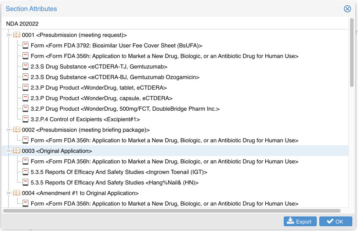The height and width of the screenshot is (231, 358).
Task: Click the vertical scrollbar thumb
Action: [x=351, y=53]
